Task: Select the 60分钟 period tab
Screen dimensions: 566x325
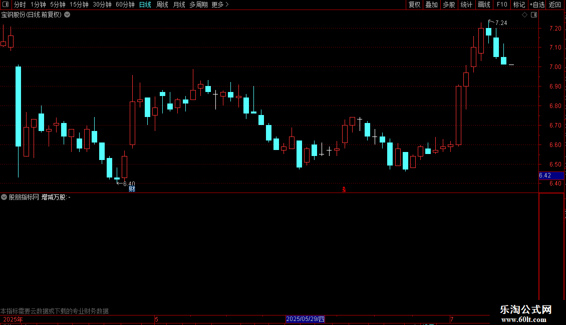Action: 125,4
